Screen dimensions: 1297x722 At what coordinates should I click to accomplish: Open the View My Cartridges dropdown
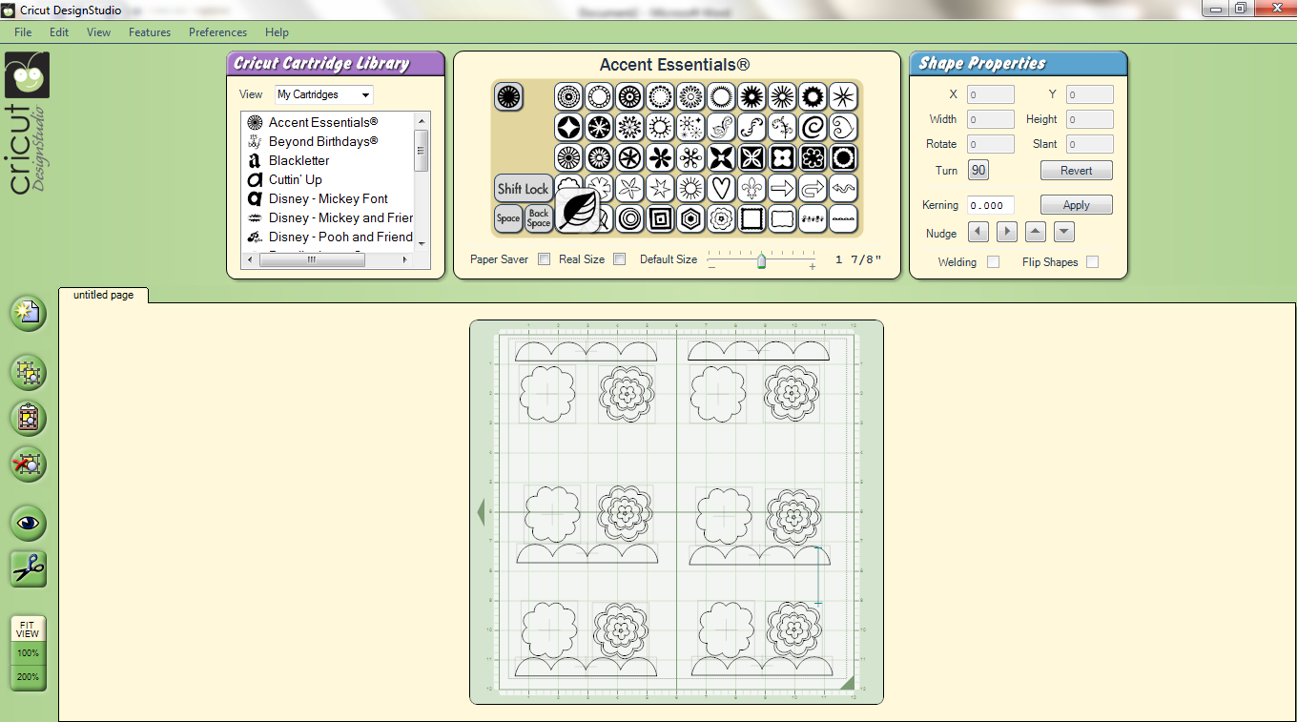[323, 94]
